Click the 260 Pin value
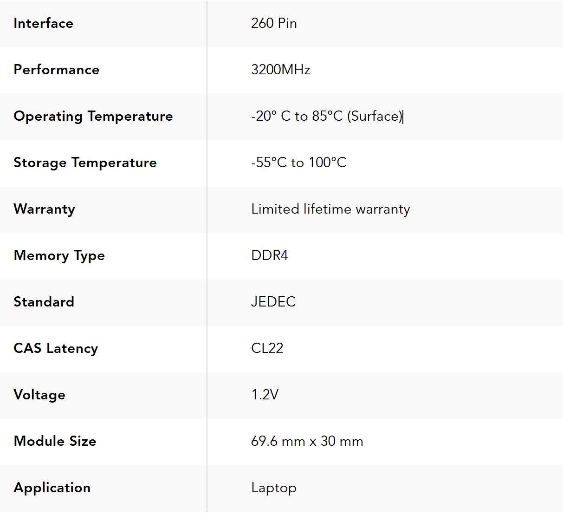This screenshot has width=563, height=515. click(274, 23)
